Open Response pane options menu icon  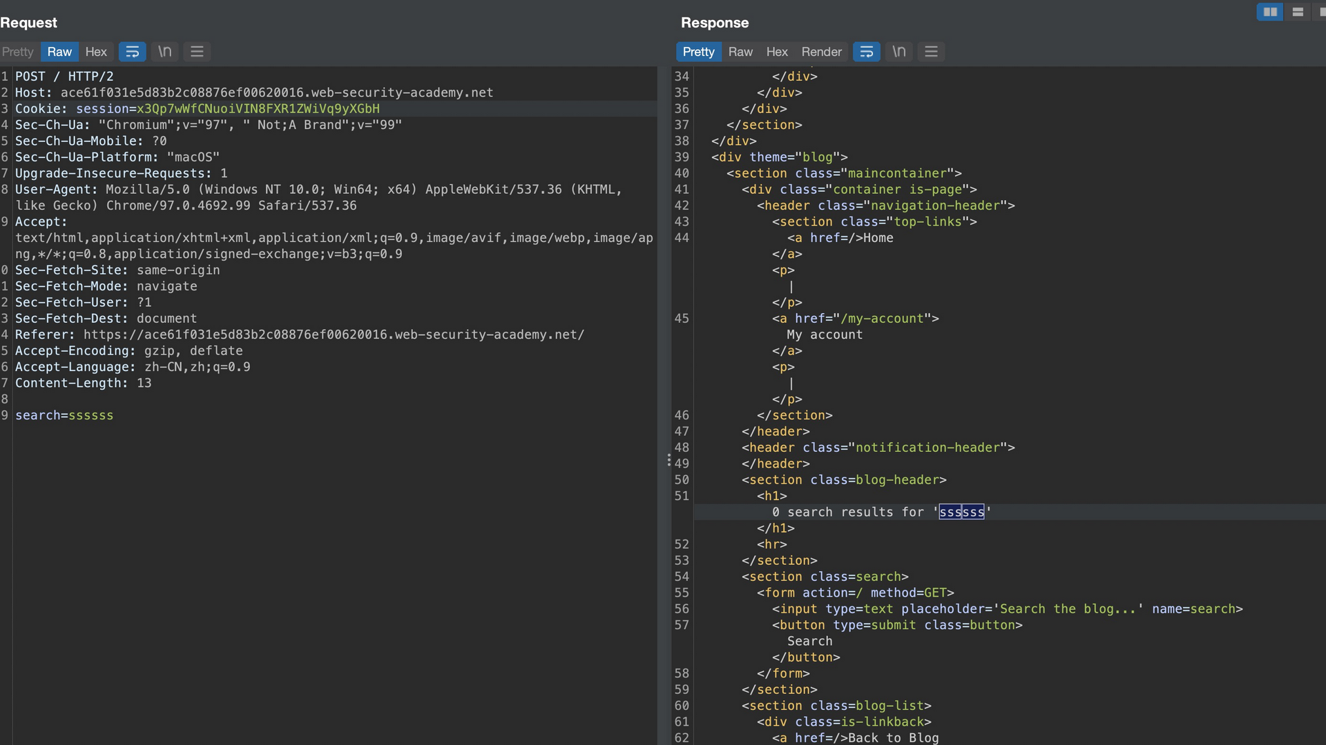click(931, 52)
